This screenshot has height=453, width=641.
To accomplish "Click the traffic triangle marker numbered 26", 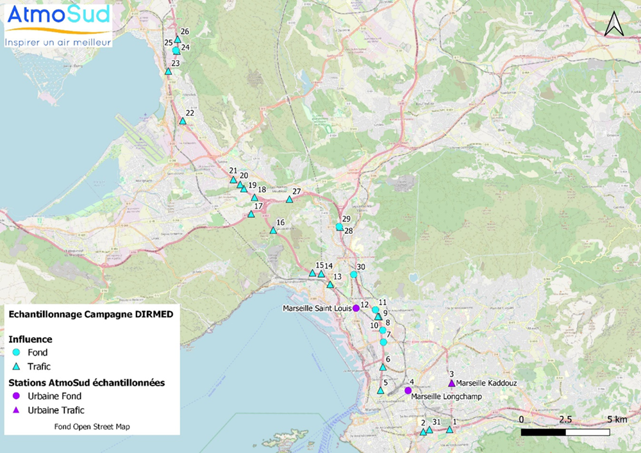I will click(178, 39).
